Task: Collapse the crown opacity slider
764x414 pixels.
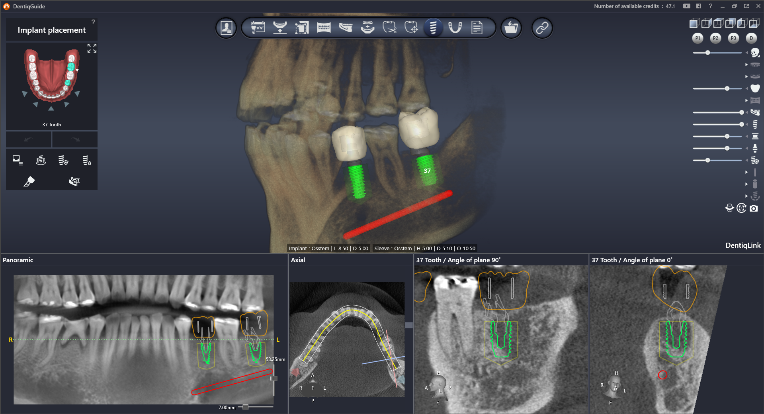Action: 746,88
